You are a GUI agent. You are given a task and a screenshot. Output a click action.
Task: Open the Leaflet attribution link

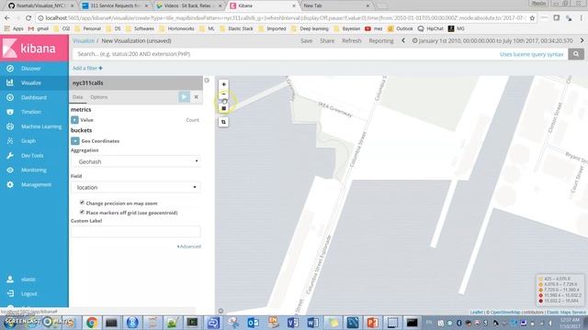[476, 312]
